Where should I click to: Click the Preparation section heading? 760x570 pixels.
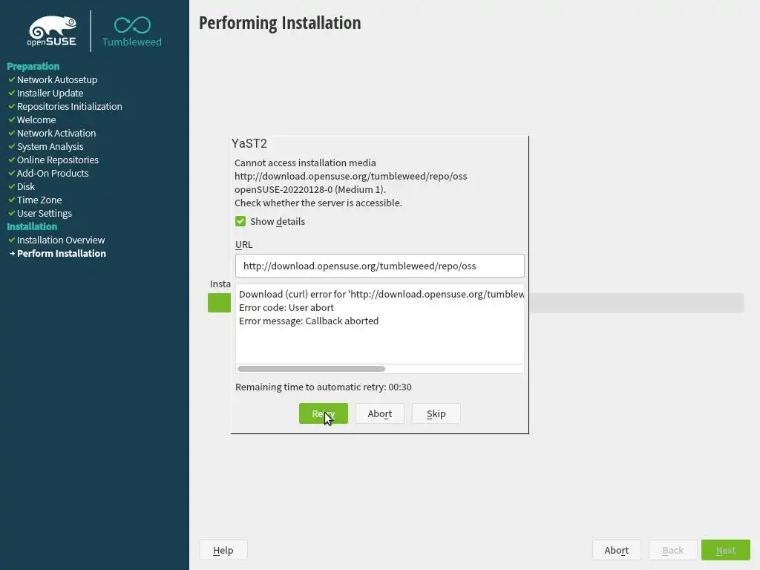pos(33,66)
